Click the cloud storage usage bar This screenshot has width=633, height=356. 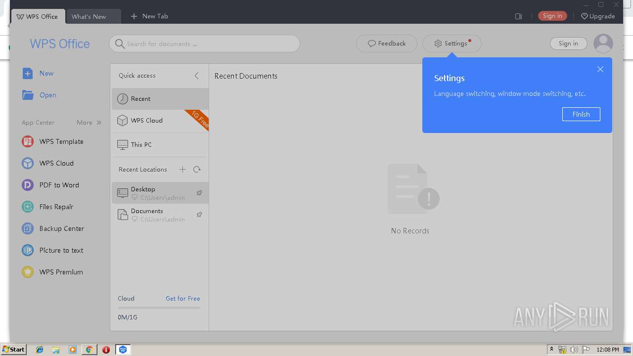[159, 308]
